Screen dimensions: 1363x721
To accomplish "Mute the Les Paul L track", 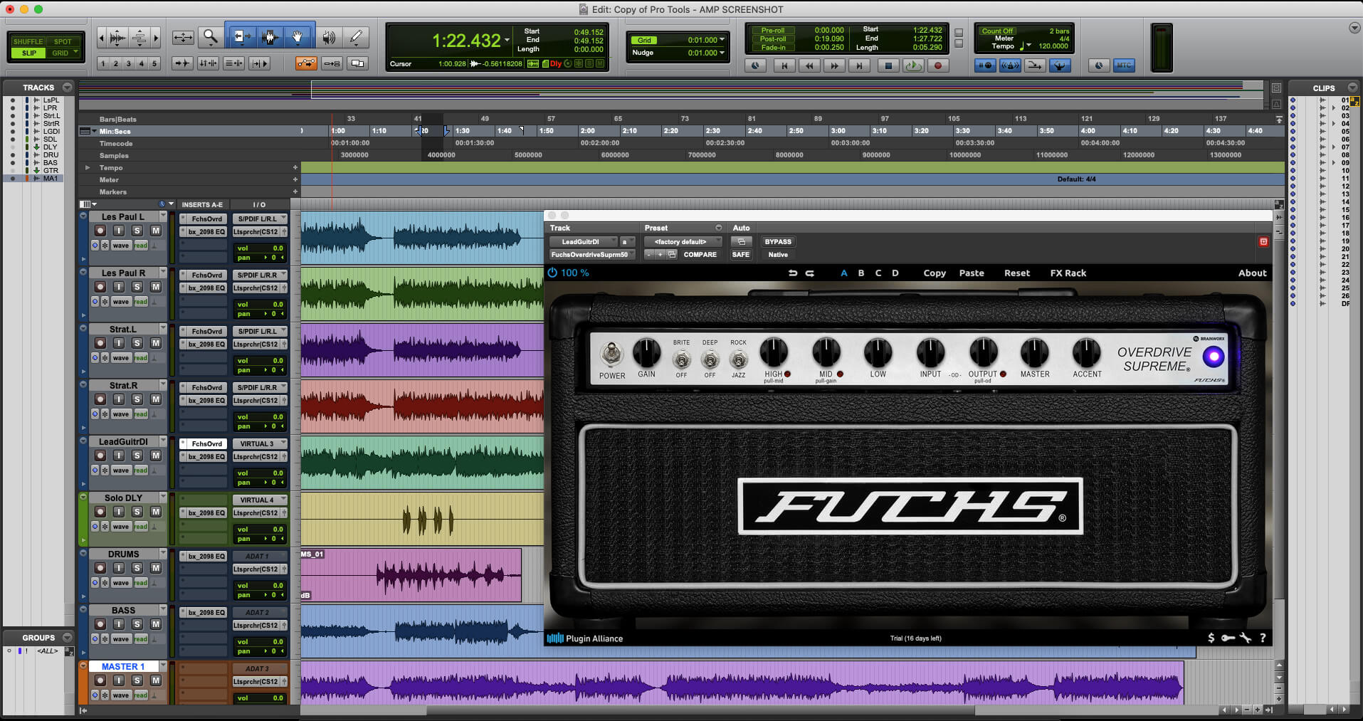I will click(156, 231).
